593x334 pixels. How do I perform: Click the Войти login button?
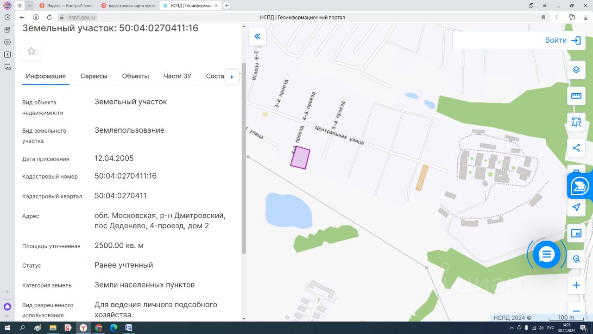563,40
